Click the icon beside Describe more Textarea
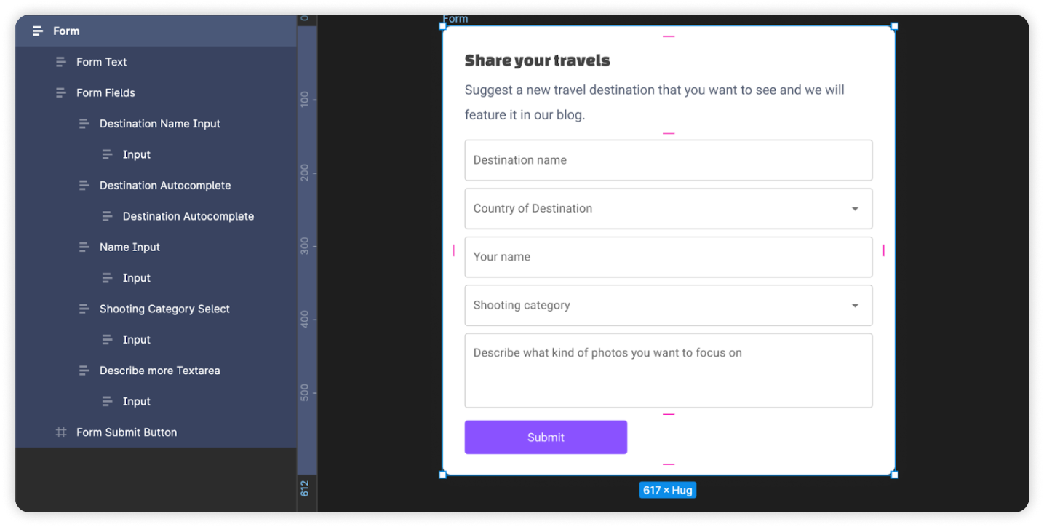Screen dimensions: 1044x527 coord(85,371)
